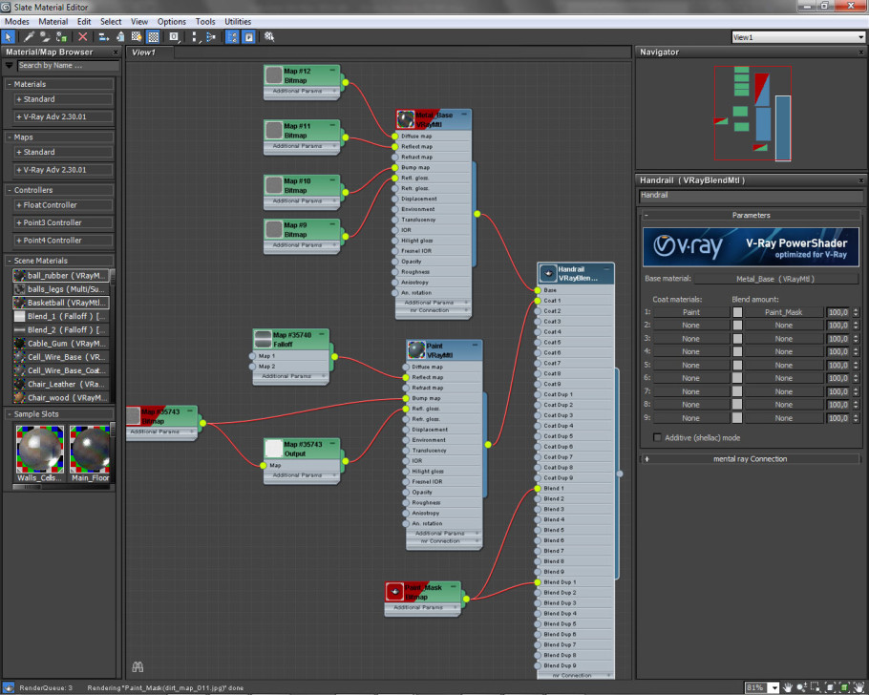Screen dimensions: 869x695
Task: Open Material/Map Browser options arrow
Action: coord(9,66)
